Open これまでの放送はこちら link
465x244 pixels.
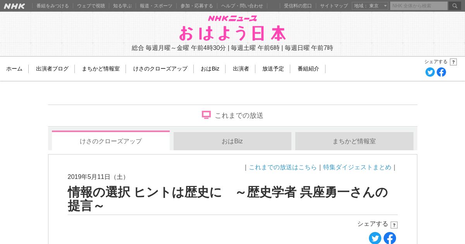tap(283, 167)
